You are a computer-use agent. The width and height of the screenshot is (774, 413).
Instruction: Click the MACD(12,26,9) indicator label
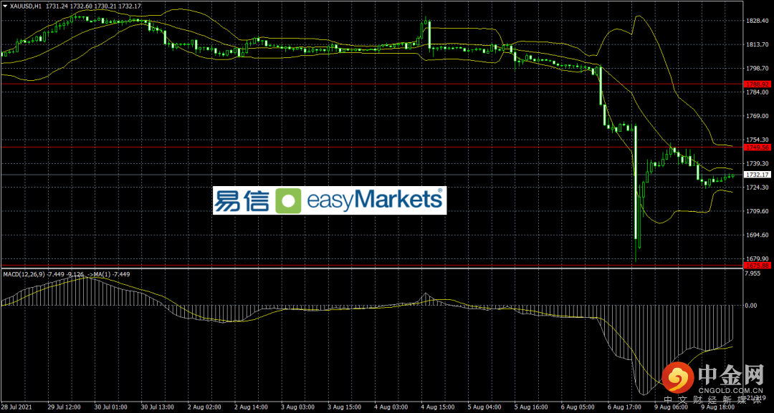pyautogui.click(x=23, y=274)
